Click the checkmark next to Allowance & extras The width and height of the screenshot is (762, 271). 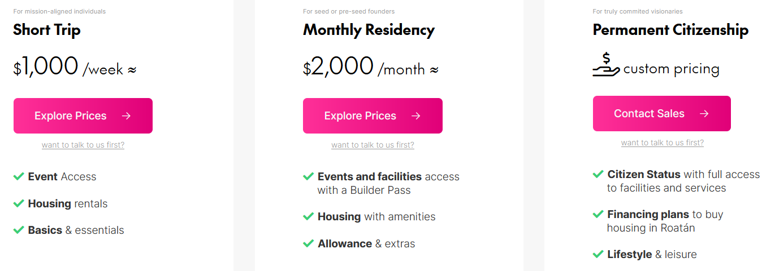click(x=308, y=243)
